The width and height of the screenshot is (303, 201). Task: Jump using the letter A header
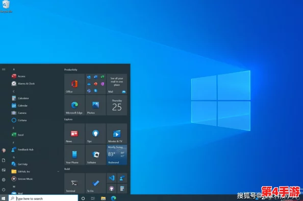tap(14, 69)
